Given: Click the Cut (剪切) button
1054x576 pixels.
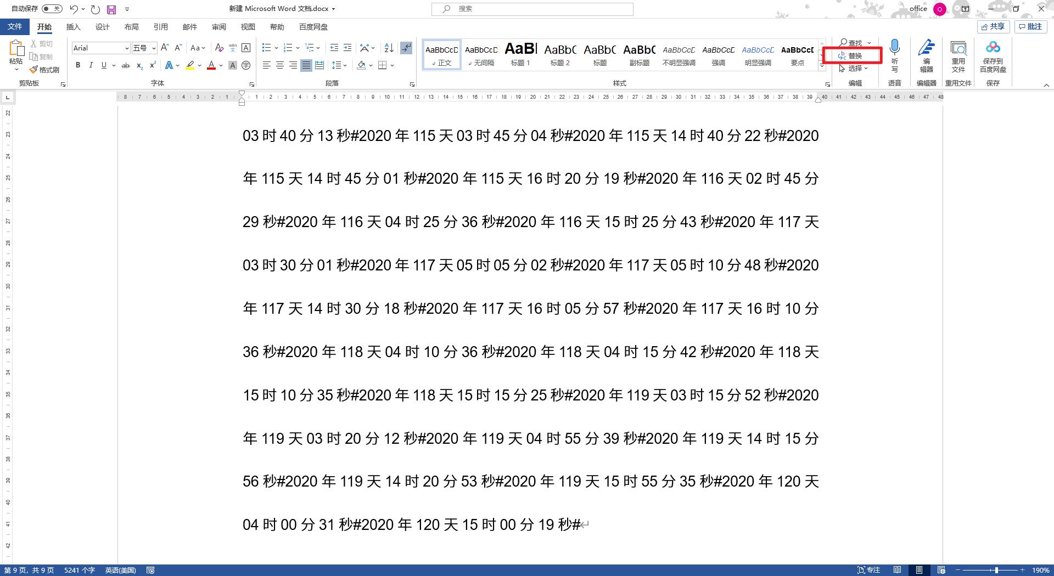Looking at the screenshot, I should coord(42,43).
